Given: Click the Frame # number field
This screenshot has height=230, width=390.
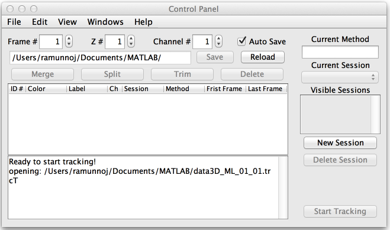Looking at the screenshot, I should coord(51,41).
